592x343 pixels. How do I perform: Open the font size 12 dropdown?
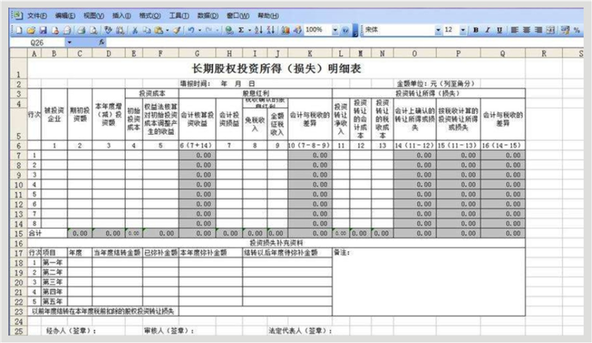(x=463, y=30)
